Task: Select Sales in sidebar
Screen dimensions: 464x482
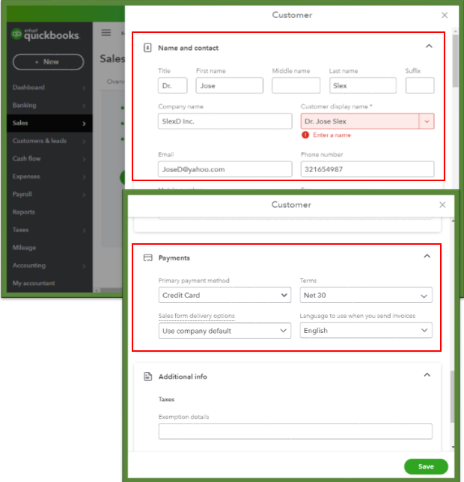Action: click(49, 123)
